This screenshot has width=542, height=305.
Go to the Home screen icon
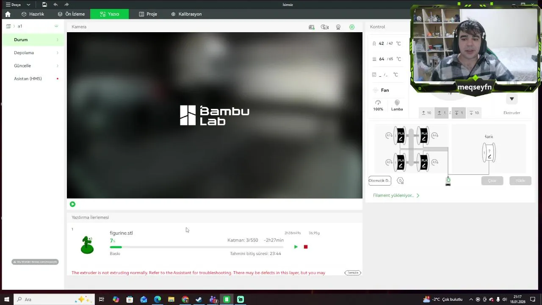pos(8,14)
